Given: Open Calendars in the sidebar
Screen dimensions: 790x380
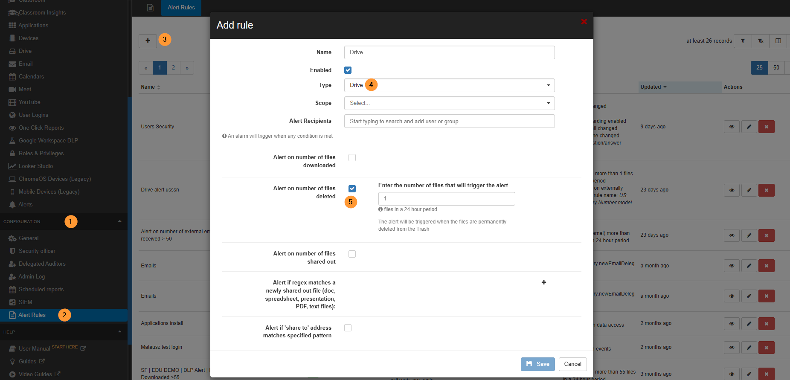Looking at the screenshot, I should tap(31, 77).
